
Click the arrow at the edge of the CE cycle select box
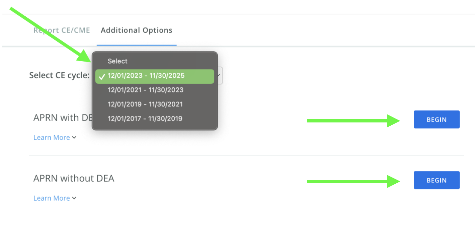point(219,76)
